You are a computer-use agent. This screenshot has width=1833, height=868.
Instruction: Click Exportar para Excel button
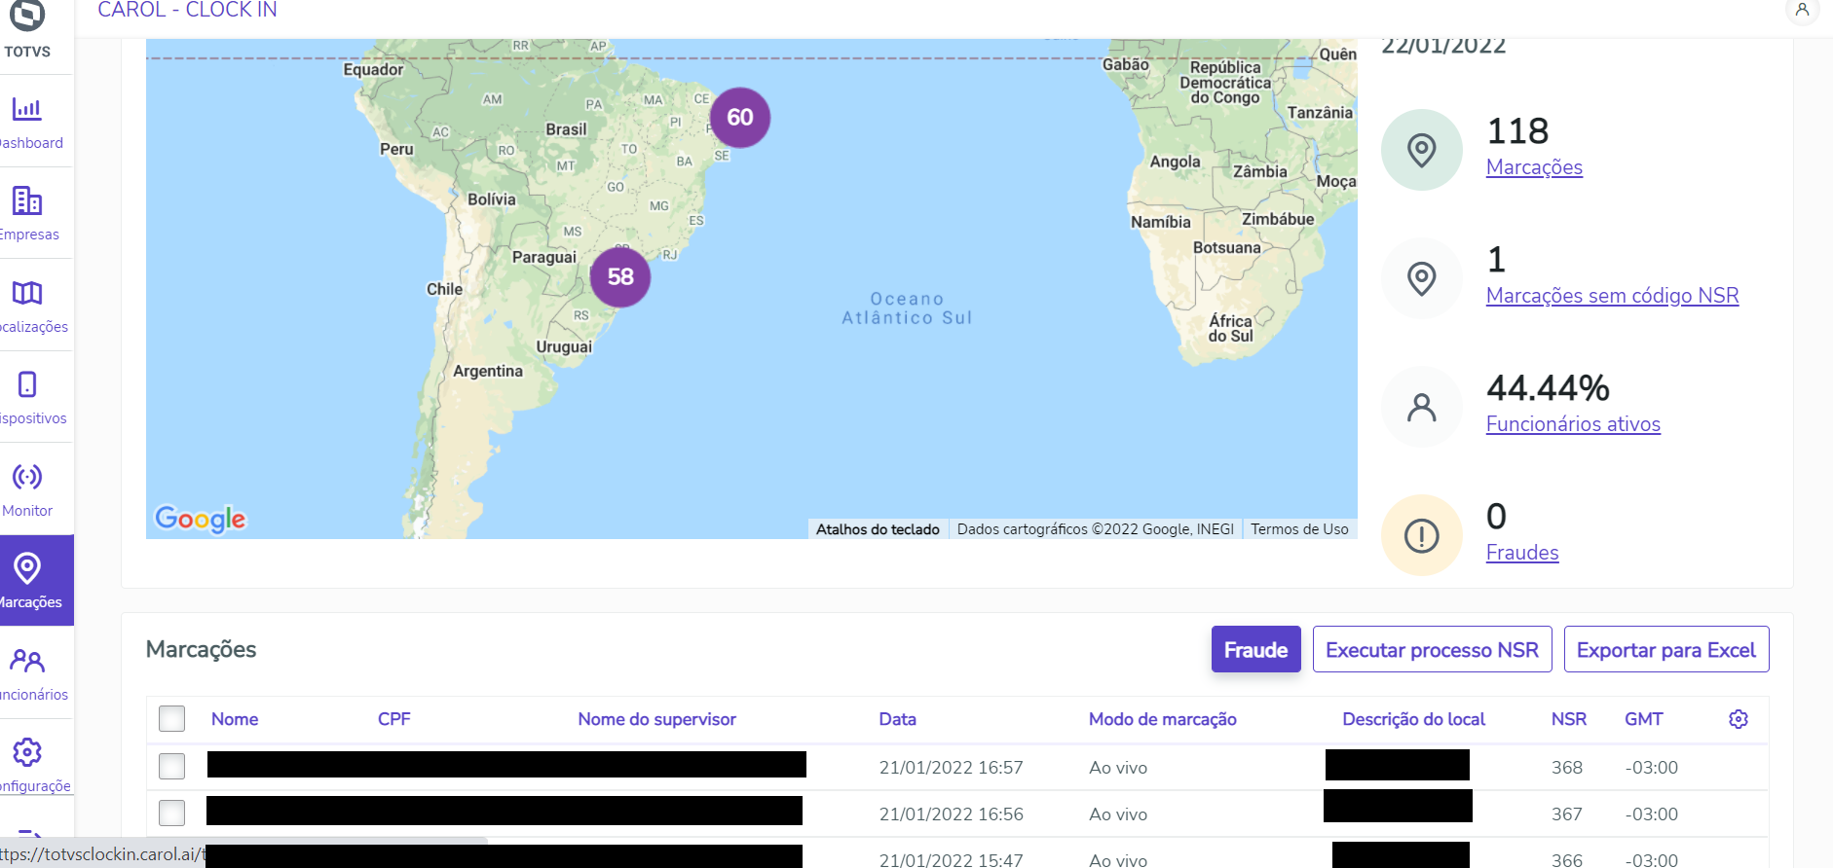(1665, 649)
